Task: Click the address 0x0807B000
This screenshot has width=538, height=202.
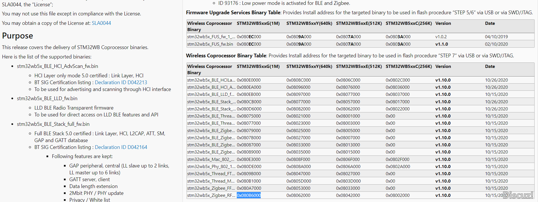Action: [x=249, y=138]
